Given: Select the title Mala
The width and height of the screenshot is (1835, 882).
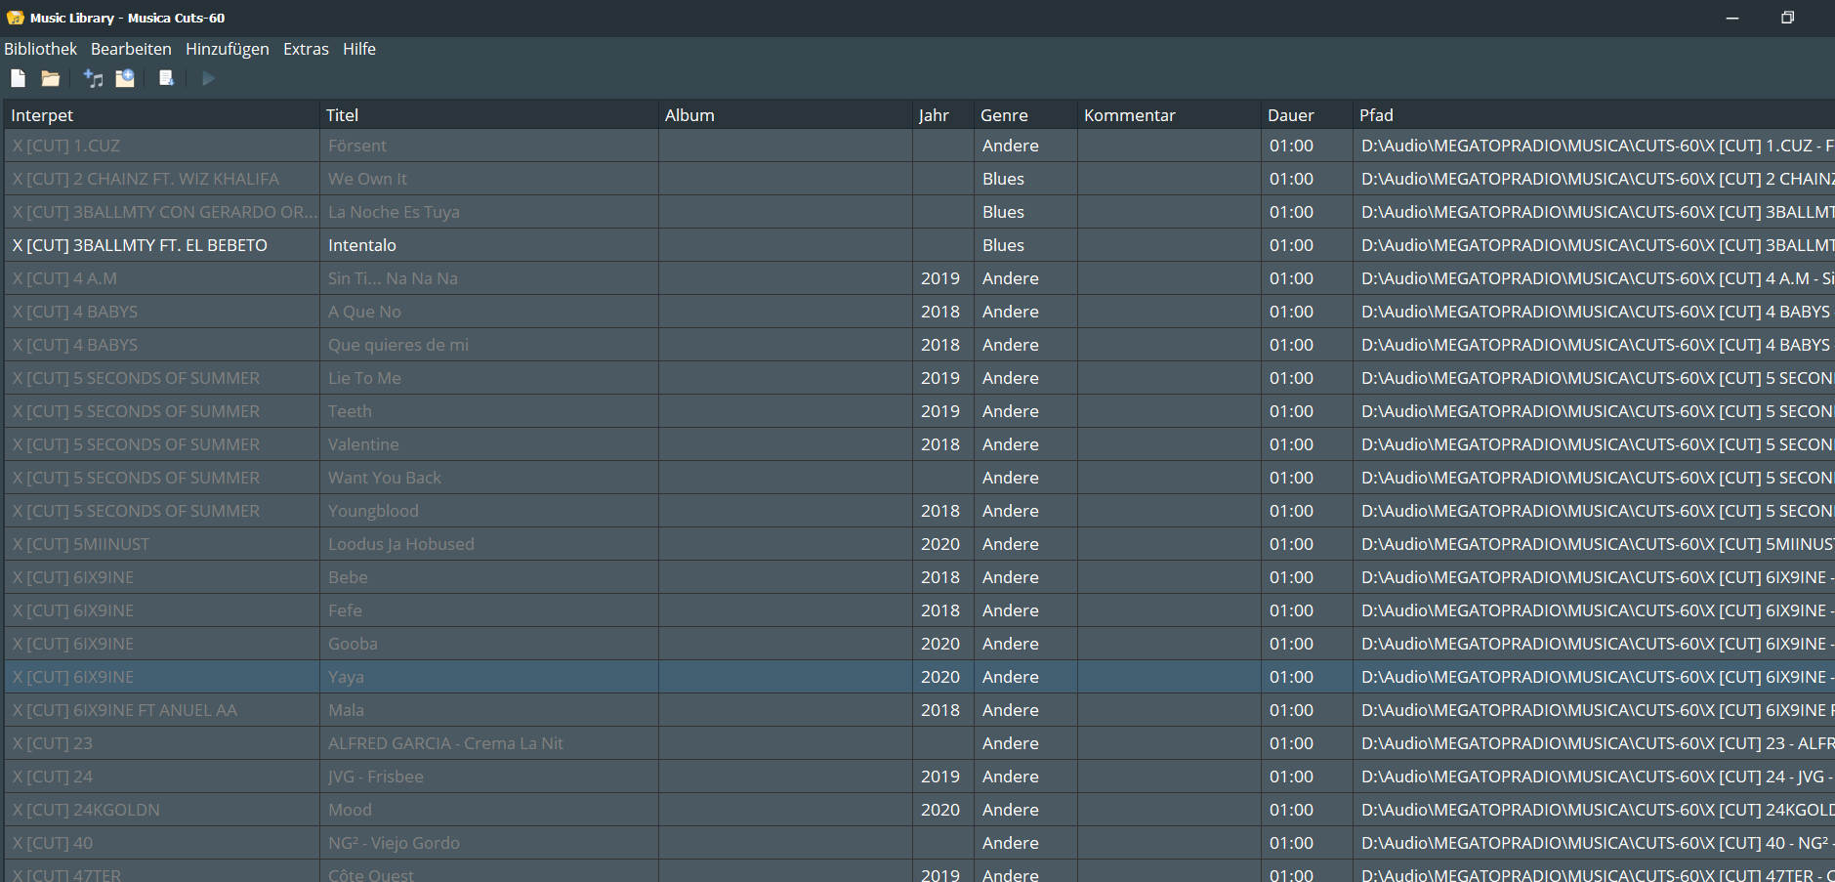Looking at the screenshot, I should [x=346, y=710].
